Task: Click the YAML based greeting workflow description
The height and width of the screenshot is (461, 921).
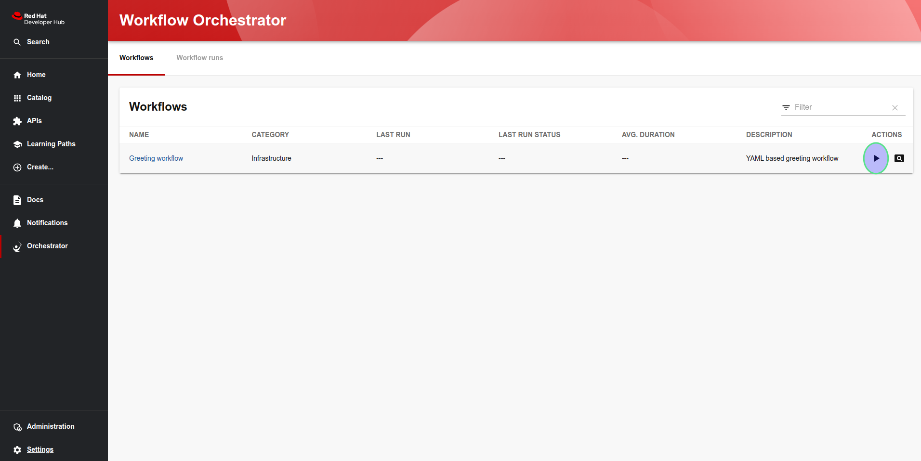Action: click(x=792, y=158)
